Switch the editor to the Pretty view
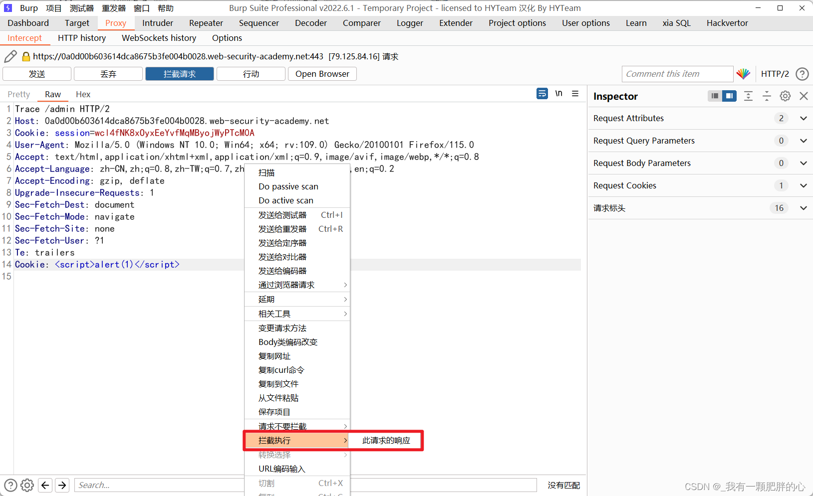Image resolution: width=813 pixels, height=496 pixels. (19, 94)
